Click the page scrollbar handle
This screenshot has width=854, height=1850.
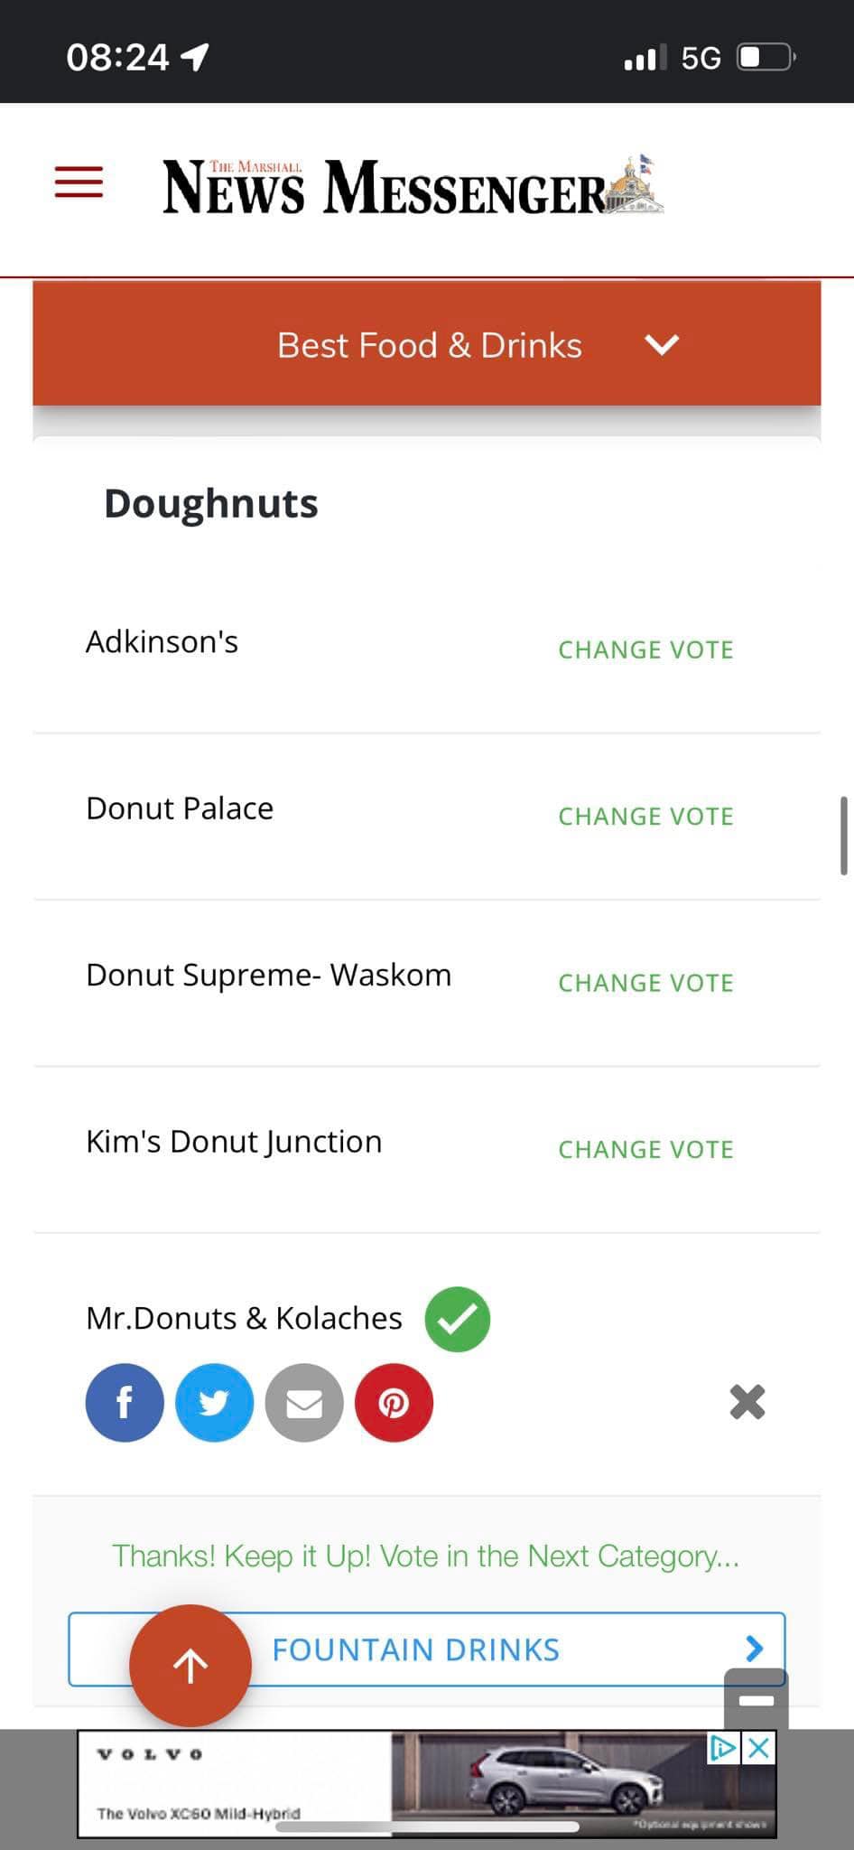click(843, 835)
